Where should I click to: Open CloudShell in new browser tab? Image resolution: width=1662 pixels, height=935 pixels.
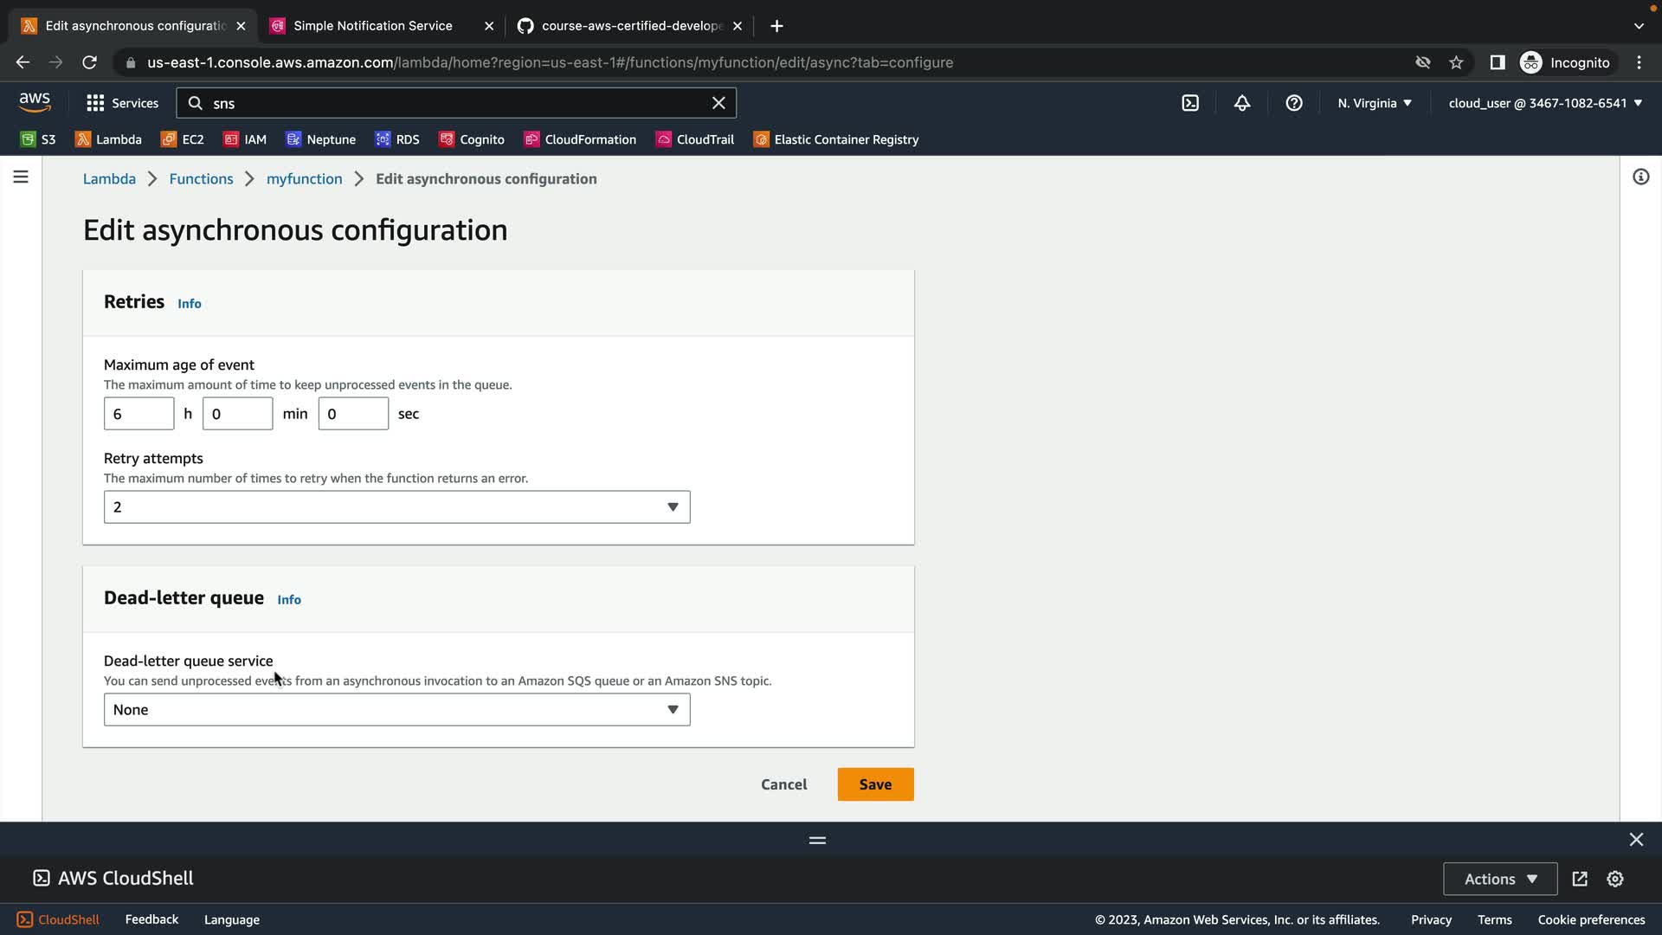(1580, 879)
